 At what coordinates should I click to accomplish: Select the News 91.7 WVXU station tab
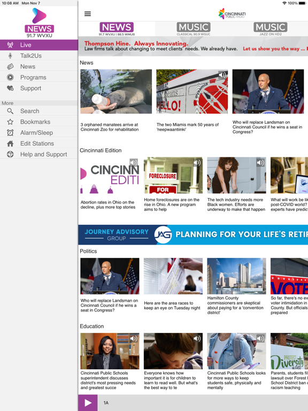point(117,29)
